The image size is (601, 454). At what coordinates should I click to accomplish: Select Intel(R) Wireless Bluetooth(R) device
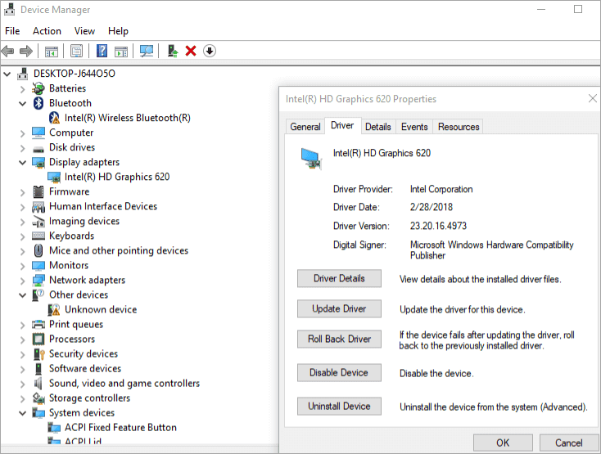127,118
